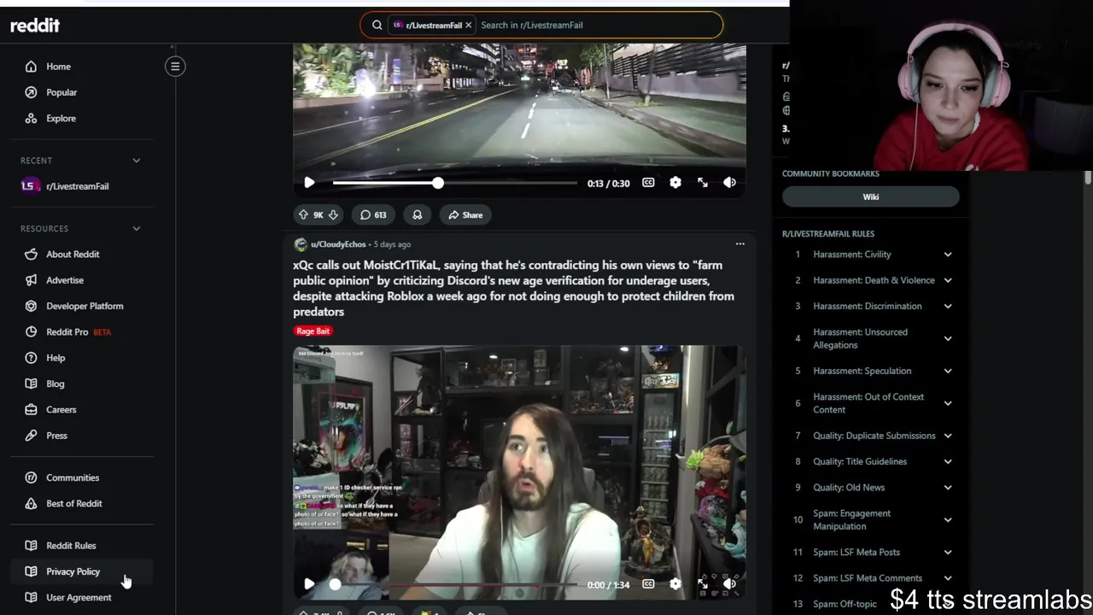Give award to the top post
The width and height of the screenshot is (1093, 615).
click(x=418, y=215)
